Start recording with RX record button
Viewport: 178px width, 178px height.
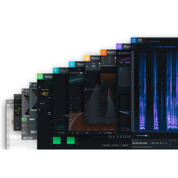click(x=153, y=143)
